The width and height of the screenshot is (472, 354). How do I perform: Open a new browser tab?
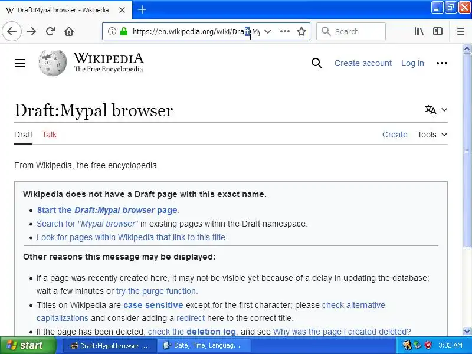point(142,9)
